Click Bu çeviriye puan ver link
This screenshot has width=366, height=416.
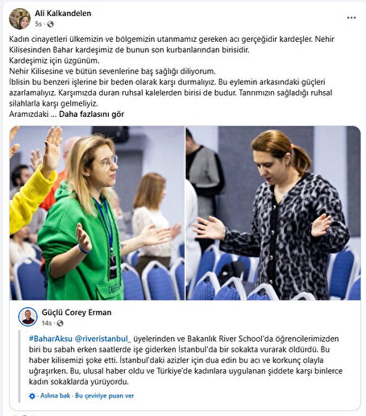click(105, 396)
